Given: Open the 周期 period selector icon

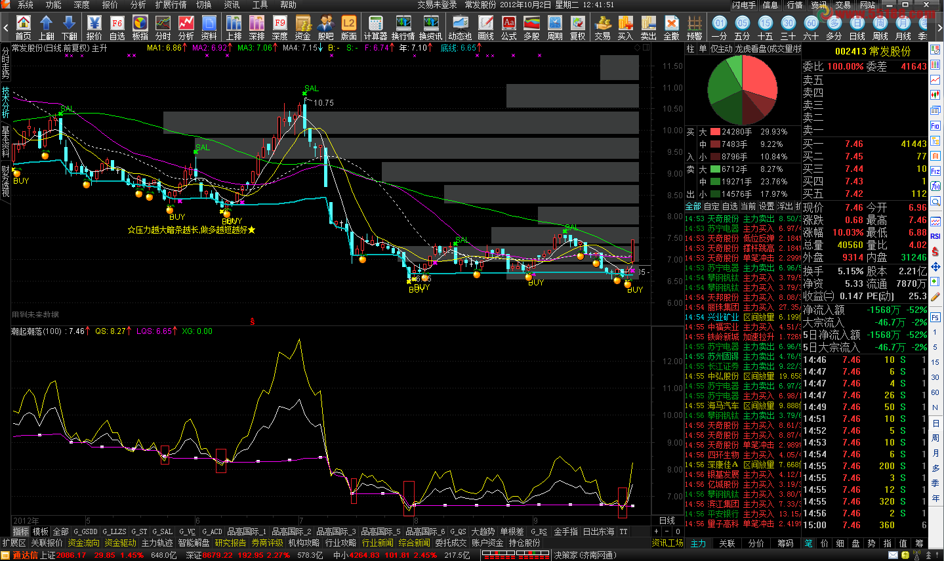Looking at the screenshot, I should (x=555, y=28).
